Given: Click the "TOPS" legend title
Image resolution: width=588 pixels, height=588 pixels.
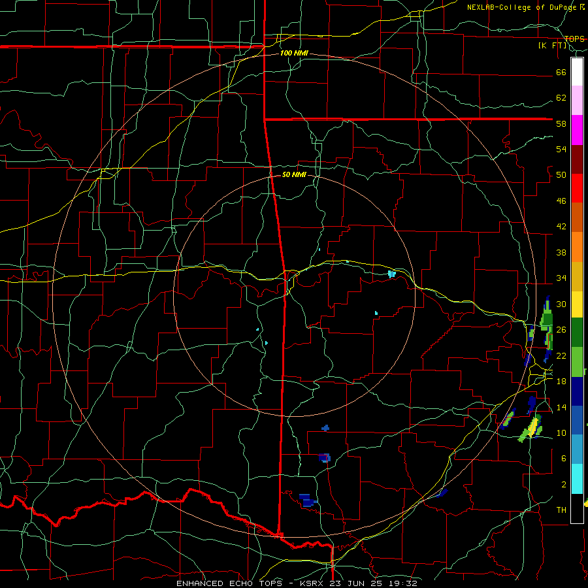Looking at the screenshot, I should (x=574, y=39).
